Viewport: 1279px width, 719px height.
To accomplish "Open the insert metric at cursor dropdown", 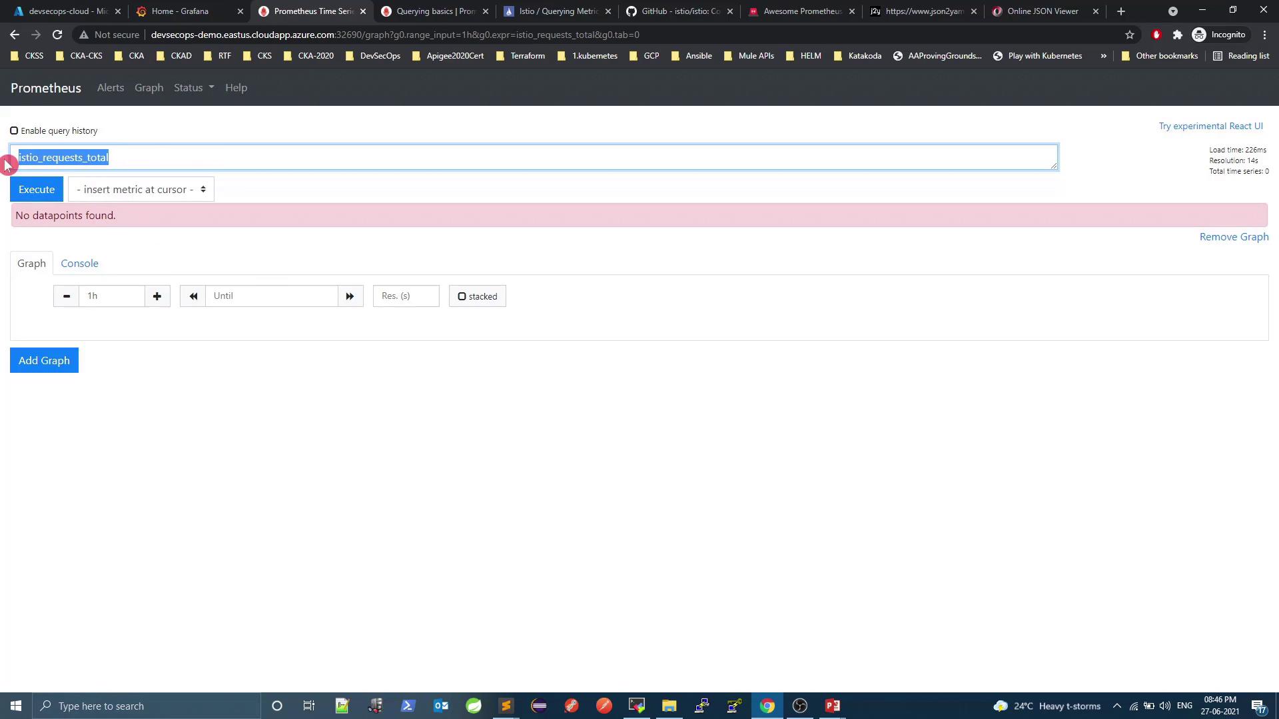I will coord(141,190).
